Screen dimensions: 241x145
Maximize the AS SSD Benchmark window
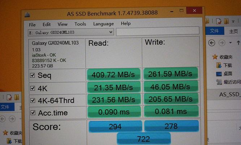181,11
